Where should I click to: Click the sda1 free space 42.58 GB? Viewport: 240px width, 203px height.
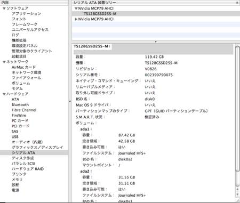pos(127,141)
